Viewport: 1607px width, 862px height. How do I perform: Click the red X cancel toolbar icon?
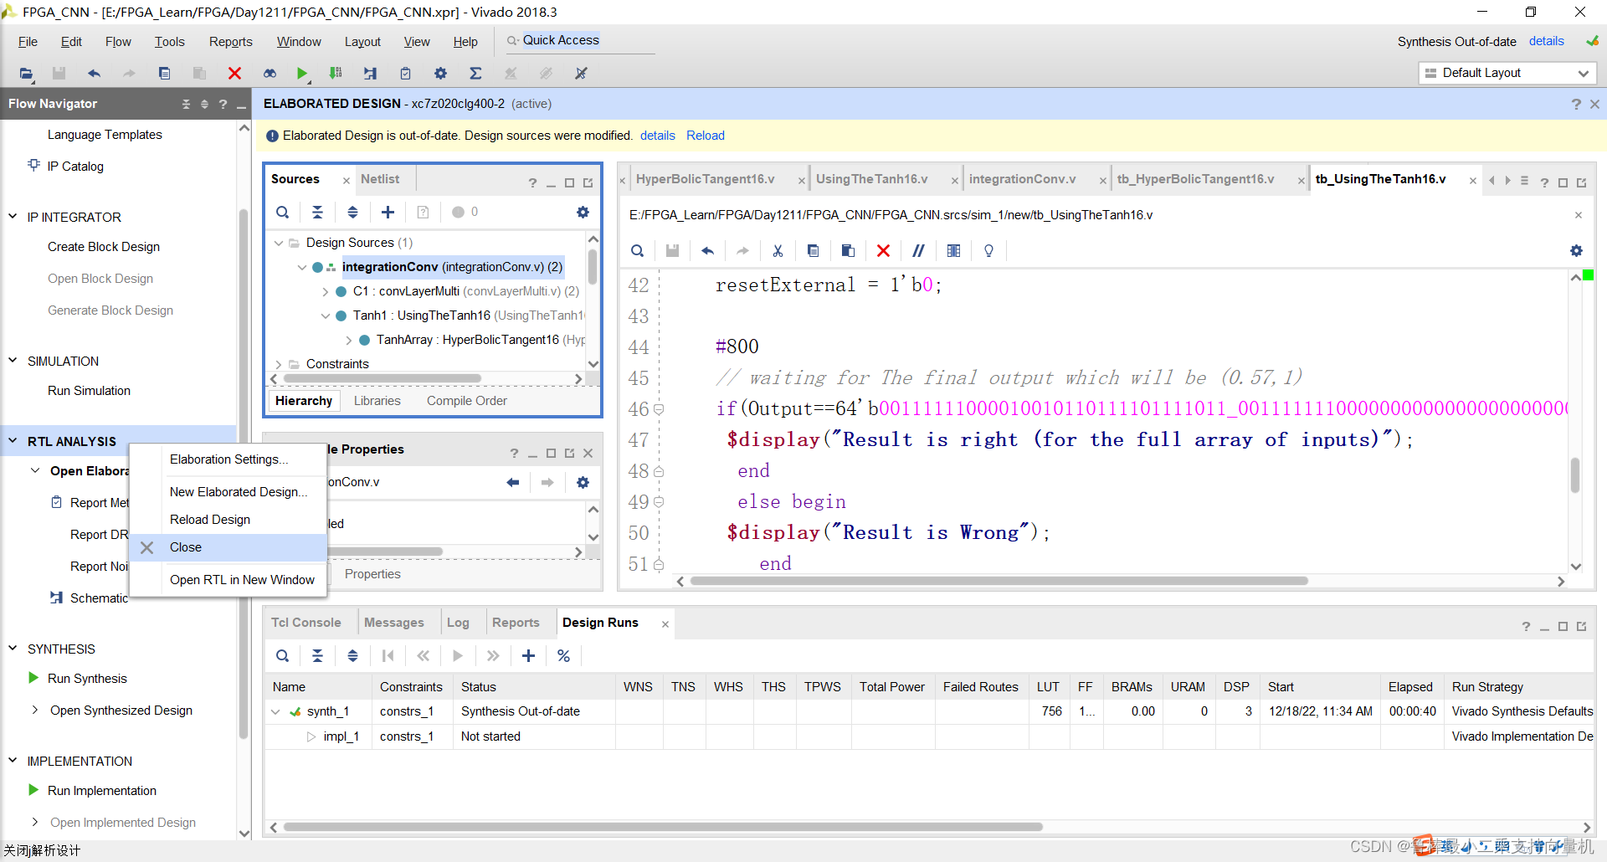(234, 74)
